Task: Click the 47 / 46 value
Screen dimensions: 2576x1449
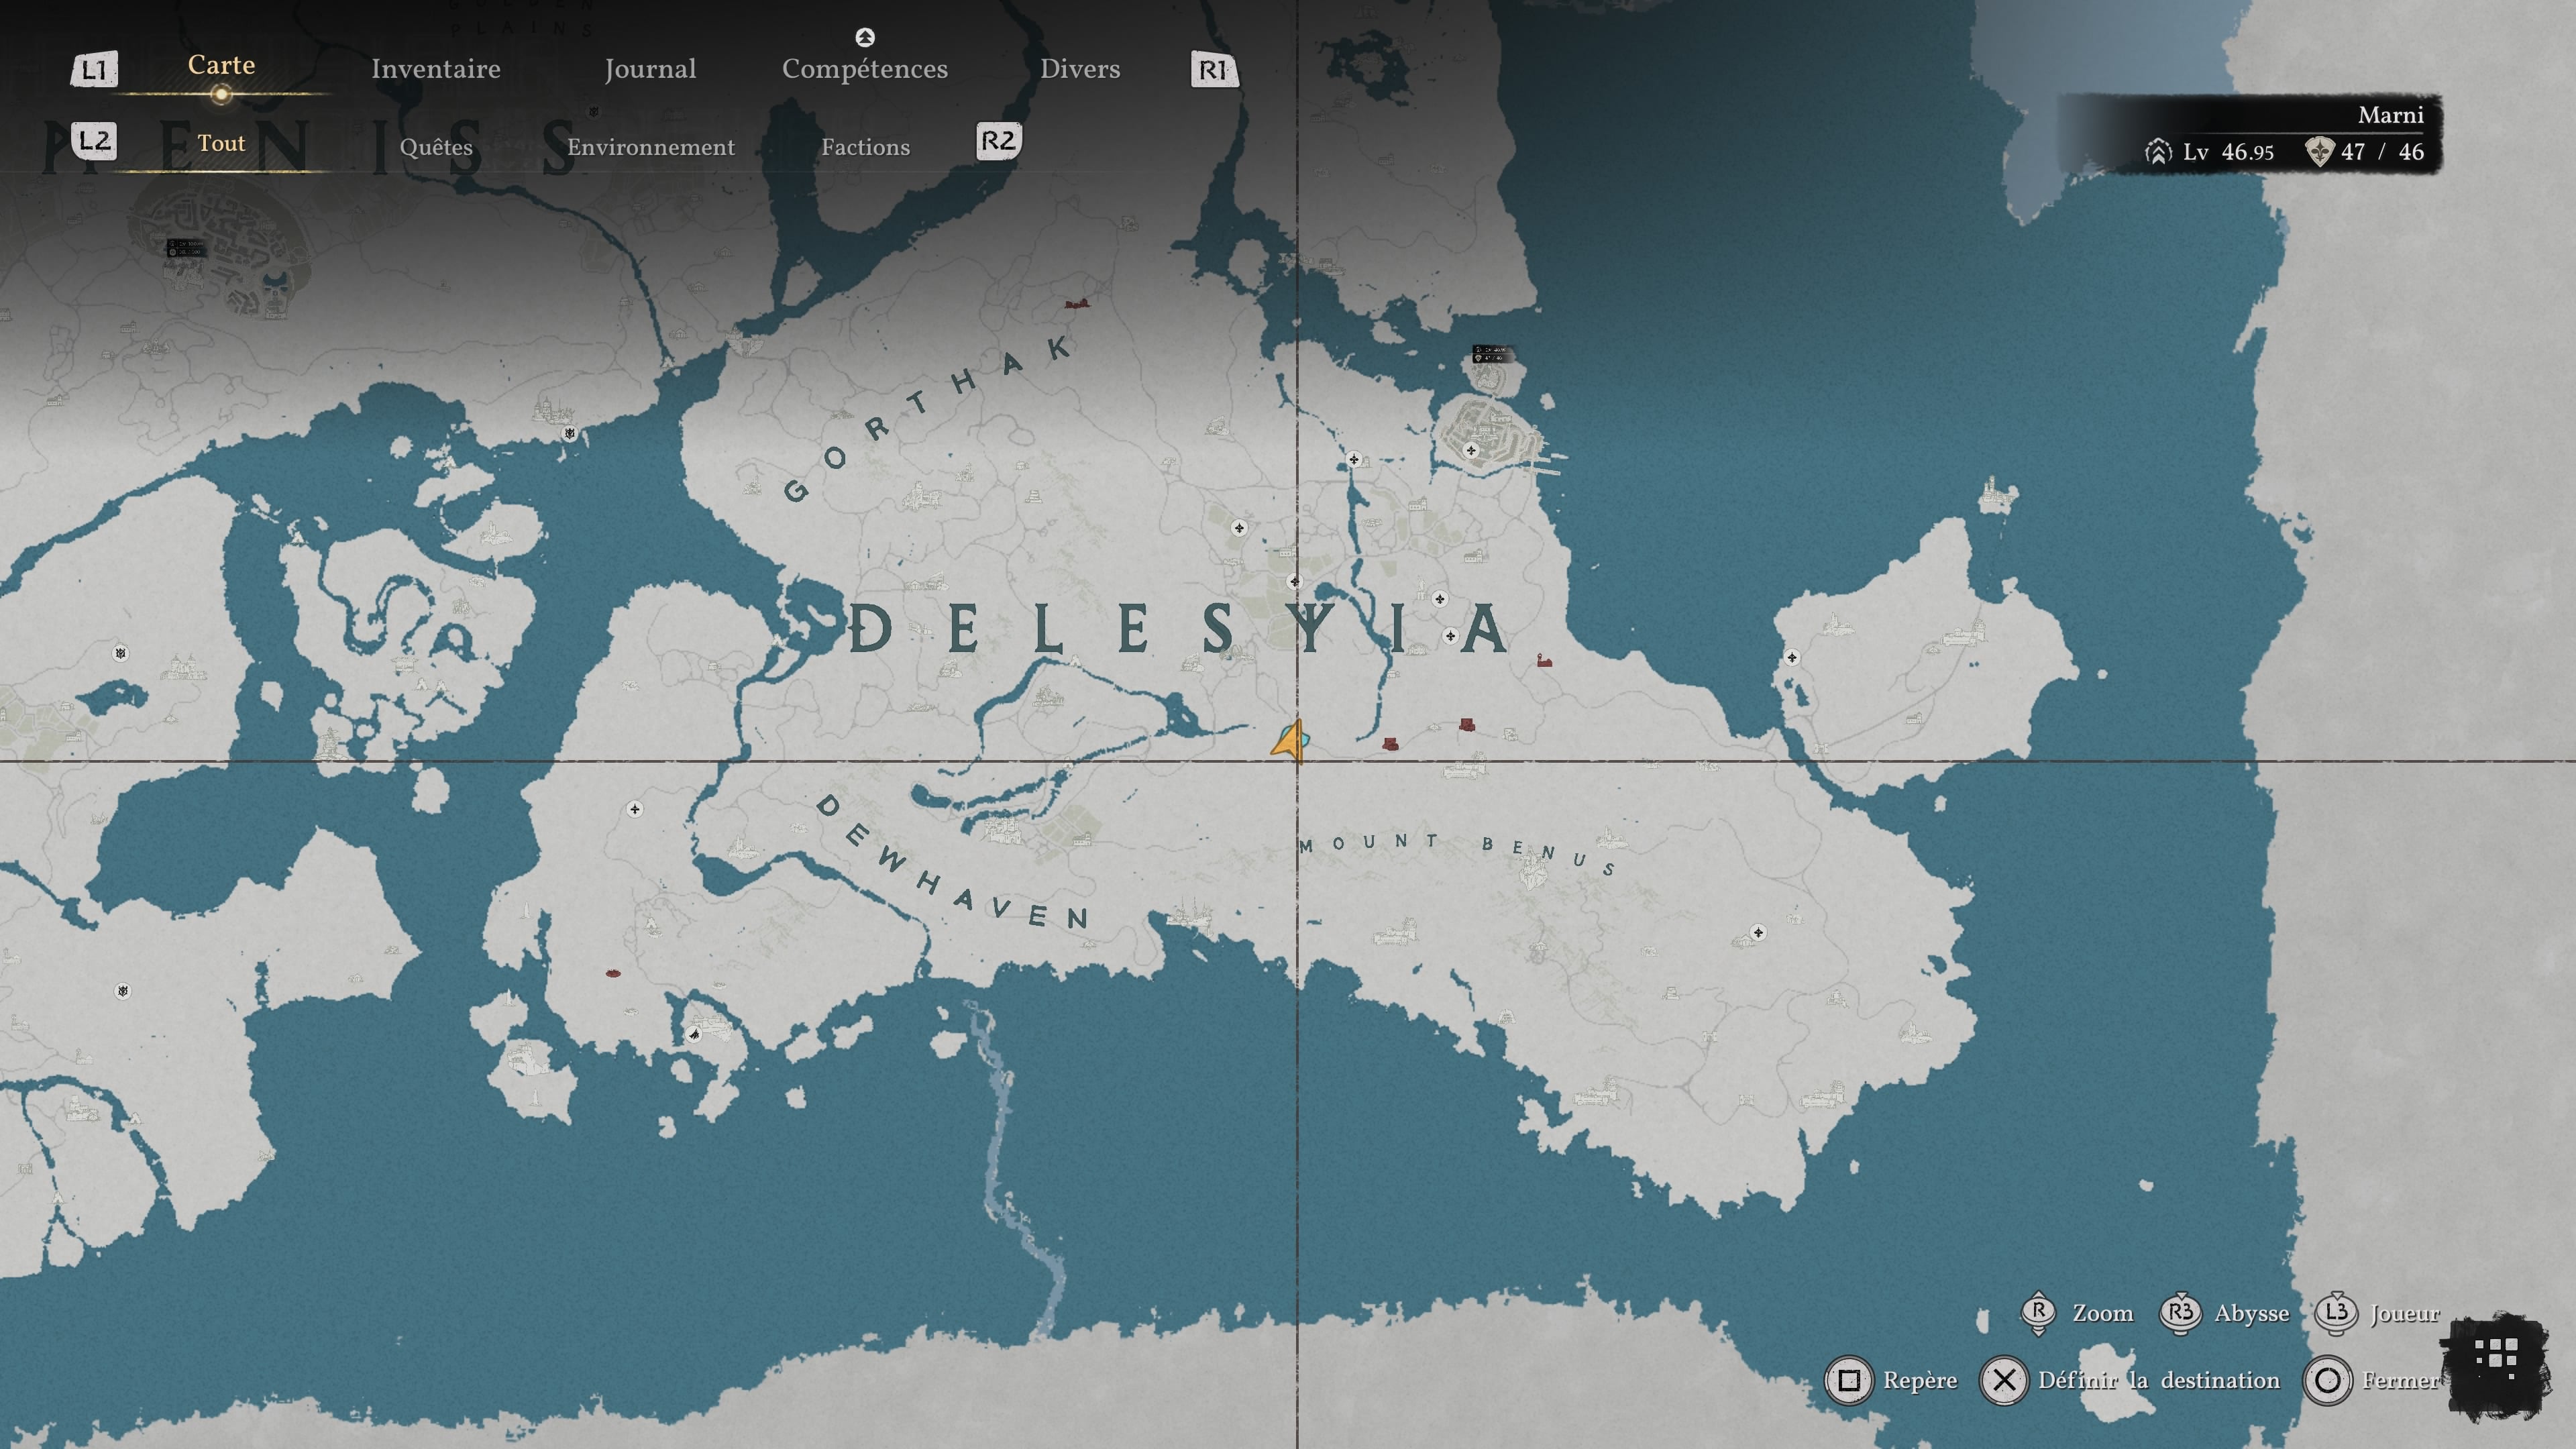Action: click(x=2382, y=152)
